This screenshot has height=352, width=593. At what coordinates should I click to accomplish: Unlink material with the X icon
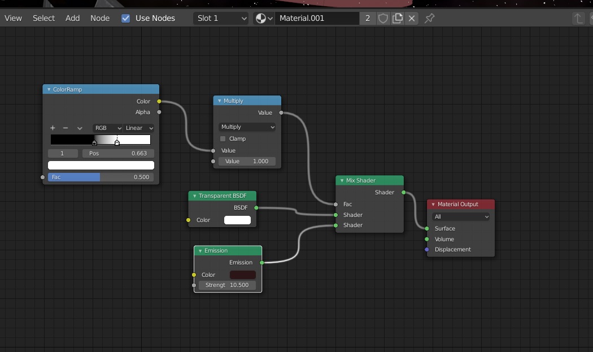[x=412, y=18]
